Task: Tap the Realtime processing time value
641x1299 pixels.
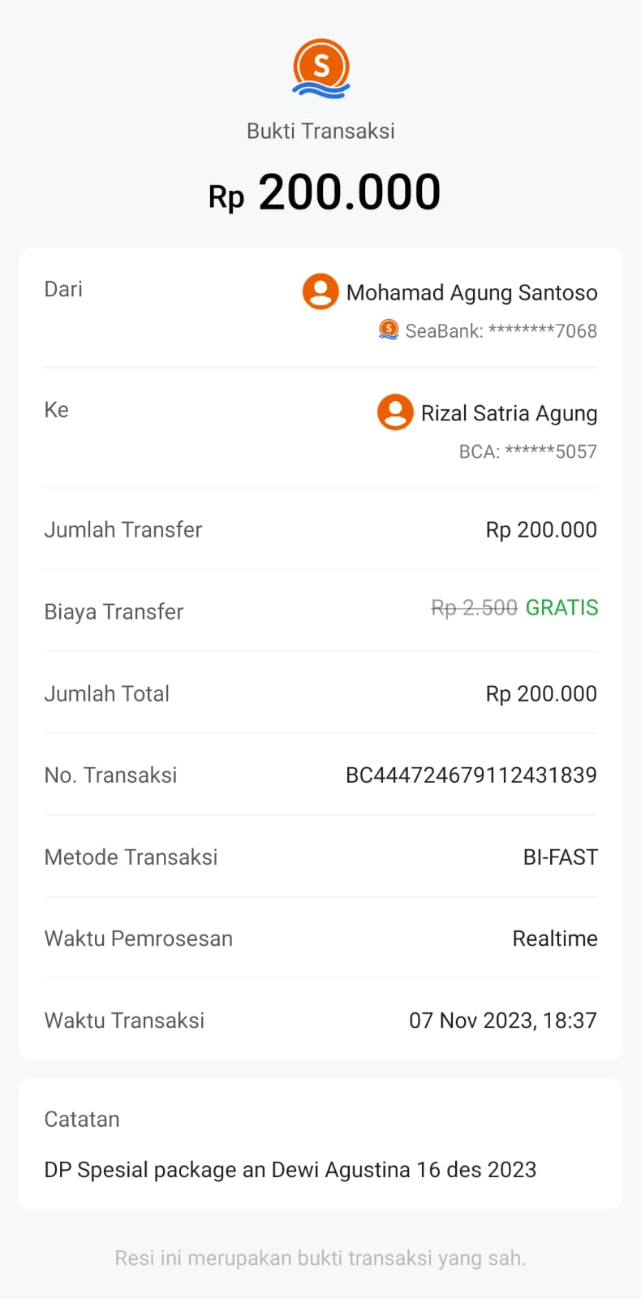Action: tap(555, 939)
